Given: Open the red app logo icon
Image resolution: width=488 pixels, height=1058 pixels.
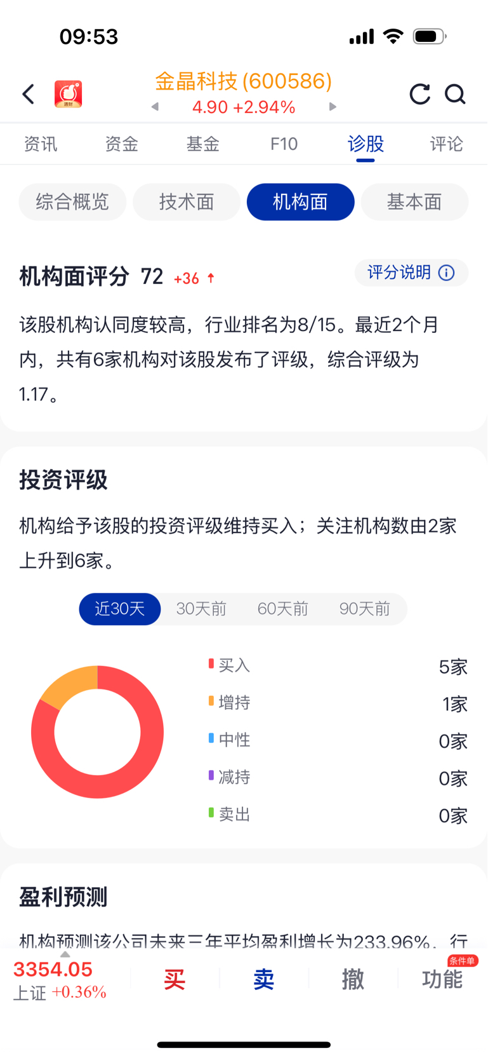Looking at the screenshot, I should point(69,94).
